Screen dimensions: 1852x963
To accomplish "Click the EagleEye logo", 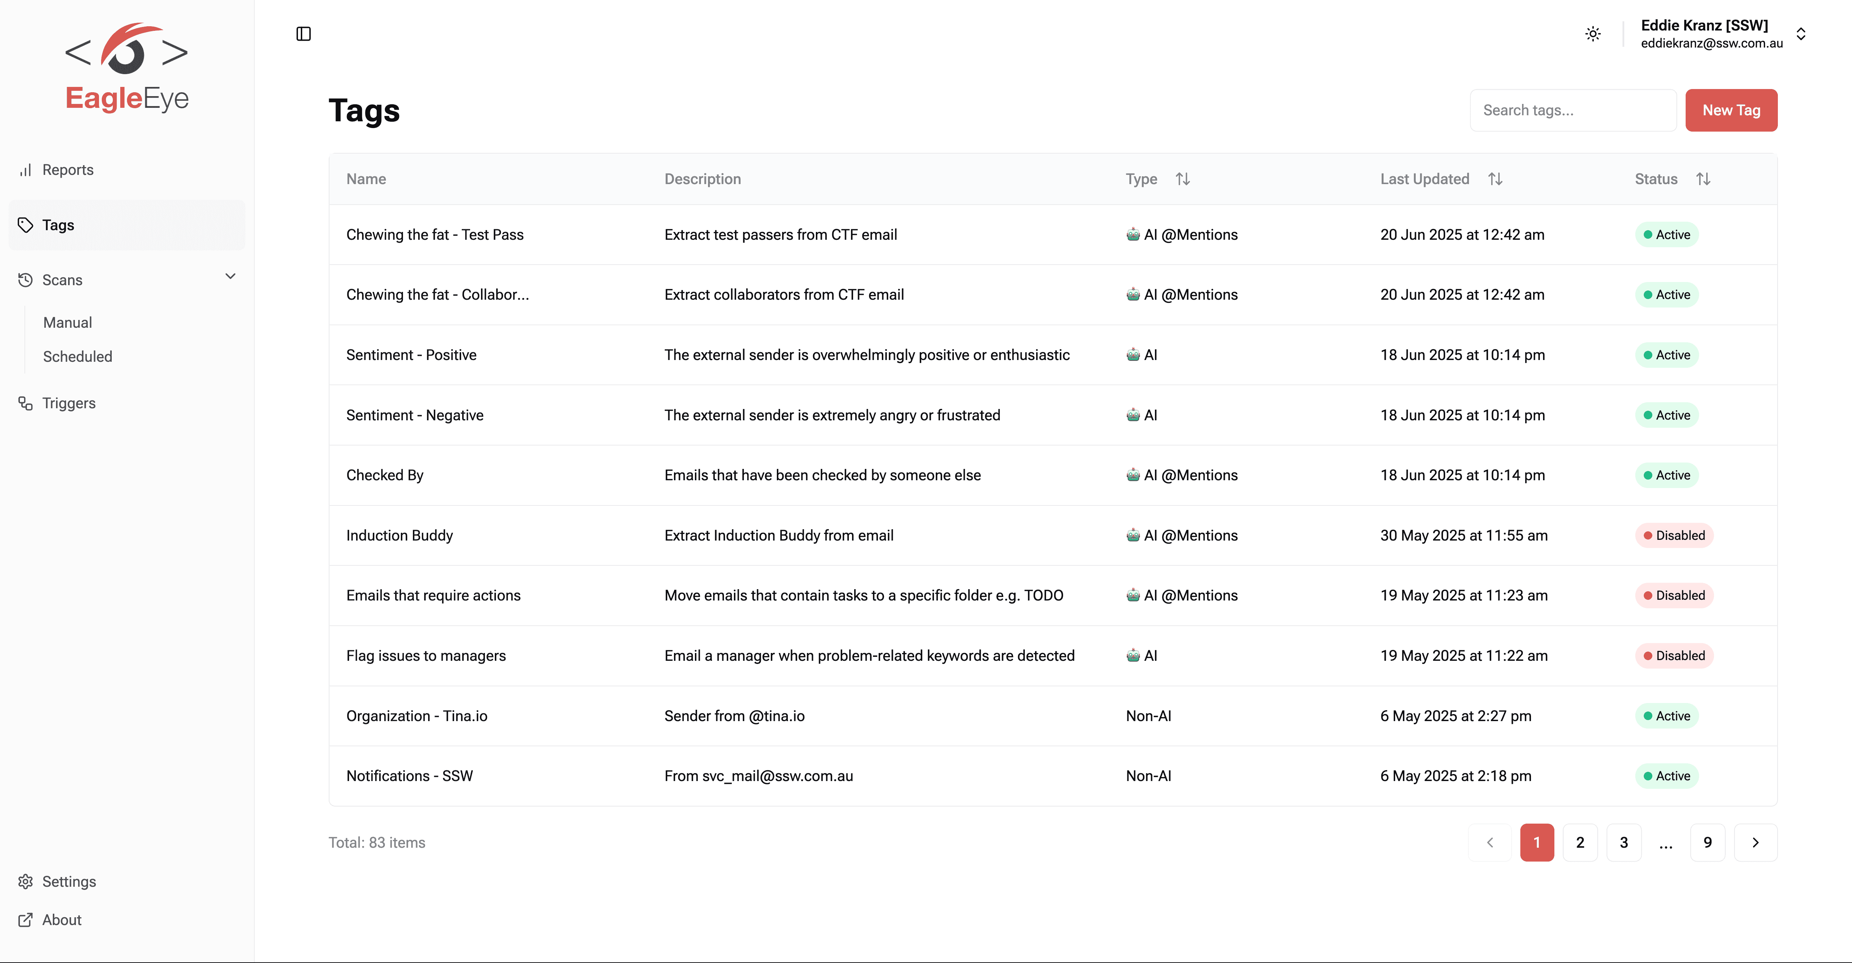I will coord(127,67).
